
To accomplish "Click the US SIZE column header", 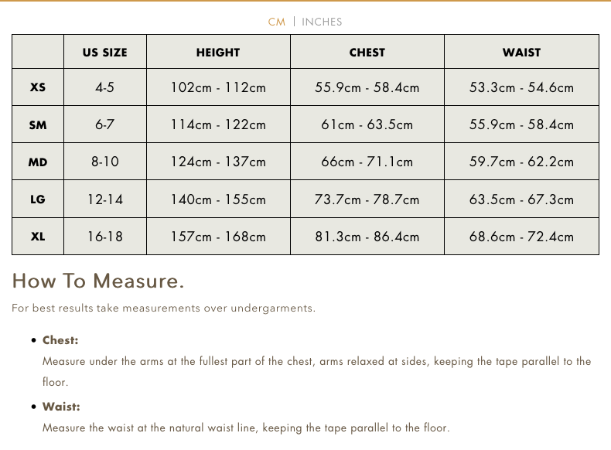I will click(105, 53).
